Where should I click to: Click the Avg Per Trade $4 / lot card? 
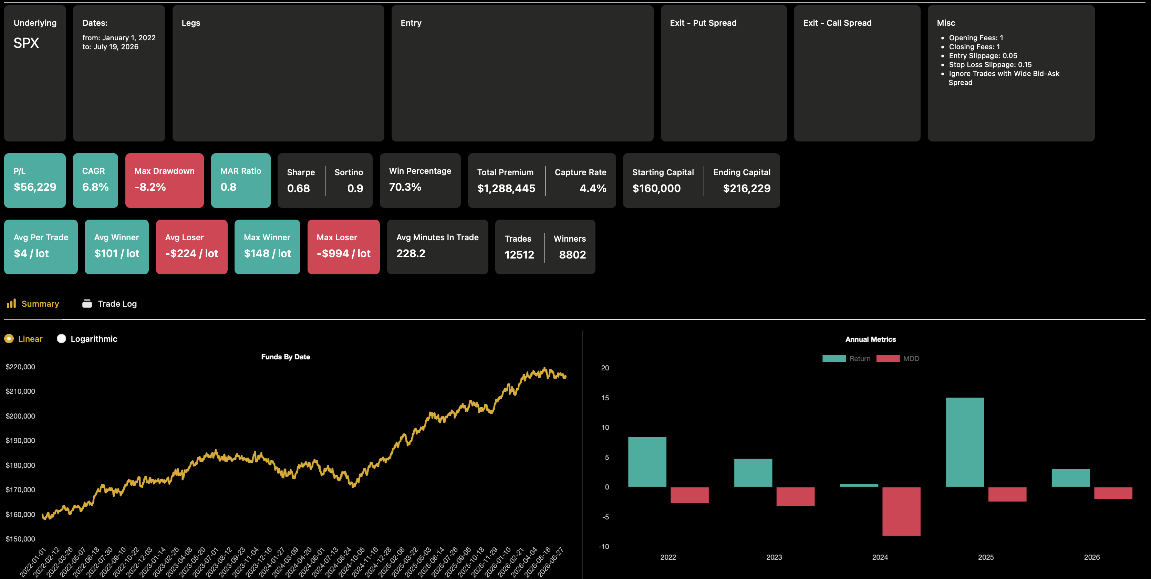tap(41, 247)
